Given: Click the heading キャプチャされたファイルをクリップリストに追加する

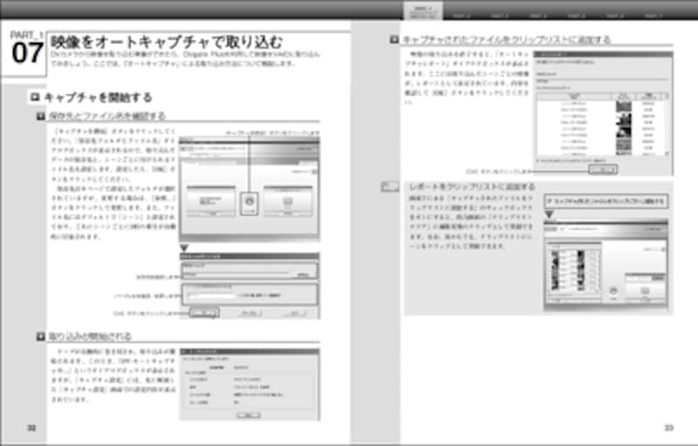Looking at the screenshot, I should tap(506, 39).
